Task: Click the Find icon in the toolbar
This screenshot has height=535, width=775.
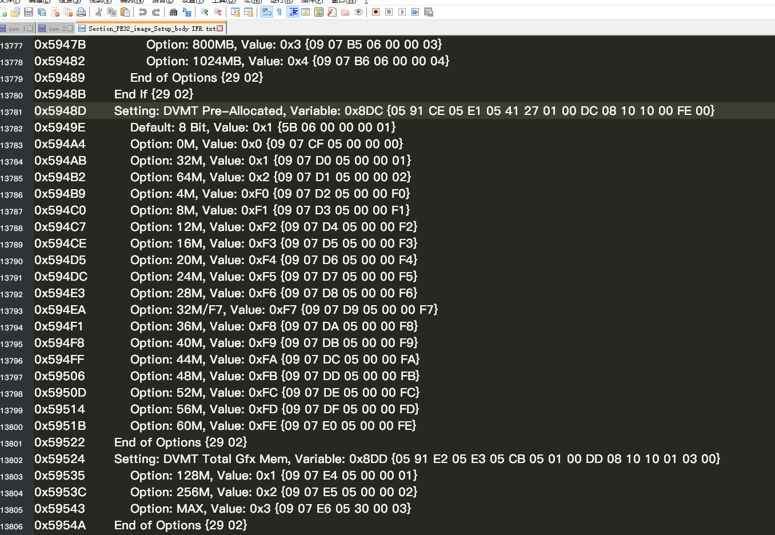Action: point(174,12)
